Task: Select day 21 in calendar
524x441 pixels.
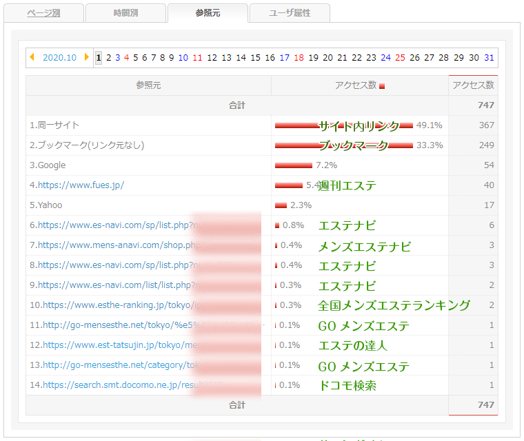Action: [x=342, y=57]
